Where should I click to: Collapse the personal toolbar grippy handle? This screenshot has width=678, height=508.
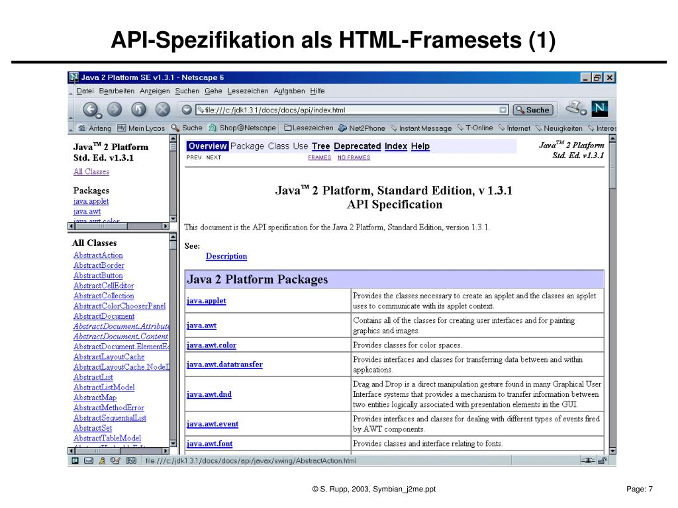tap(70, 129)
